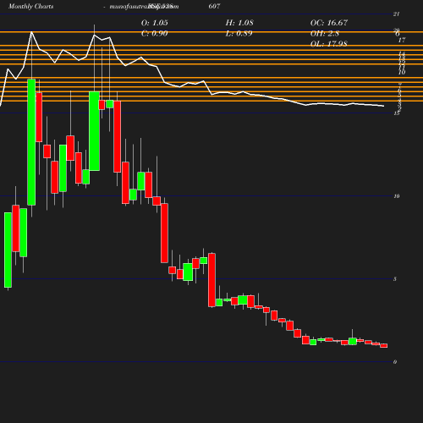Click the "OL: 17.98" reading

[x=329, y=44]
